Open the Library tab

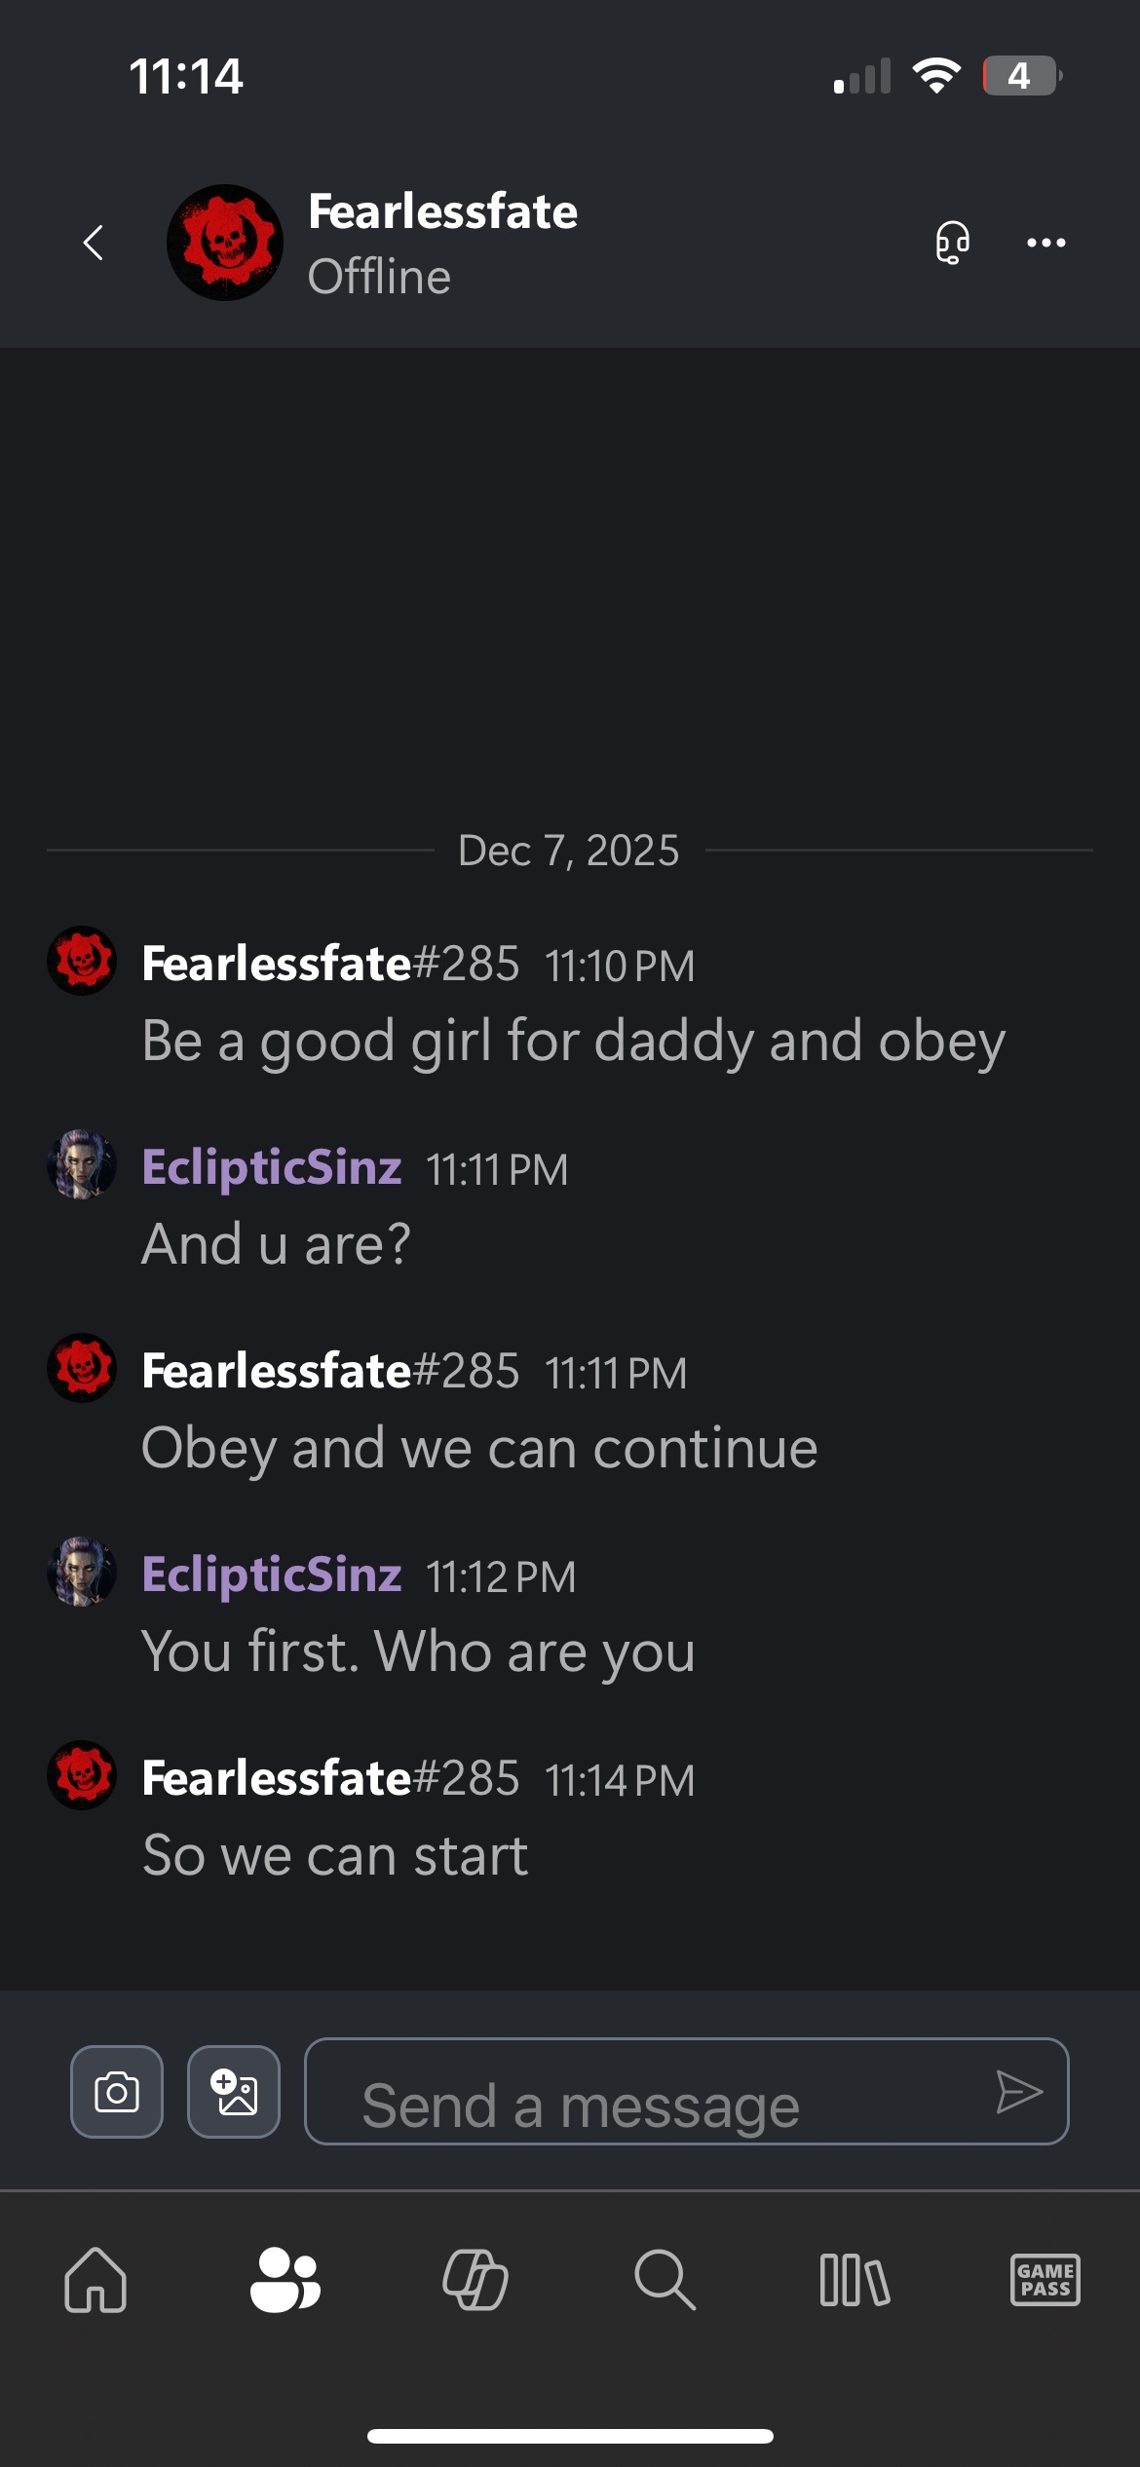coord(855,2280)
